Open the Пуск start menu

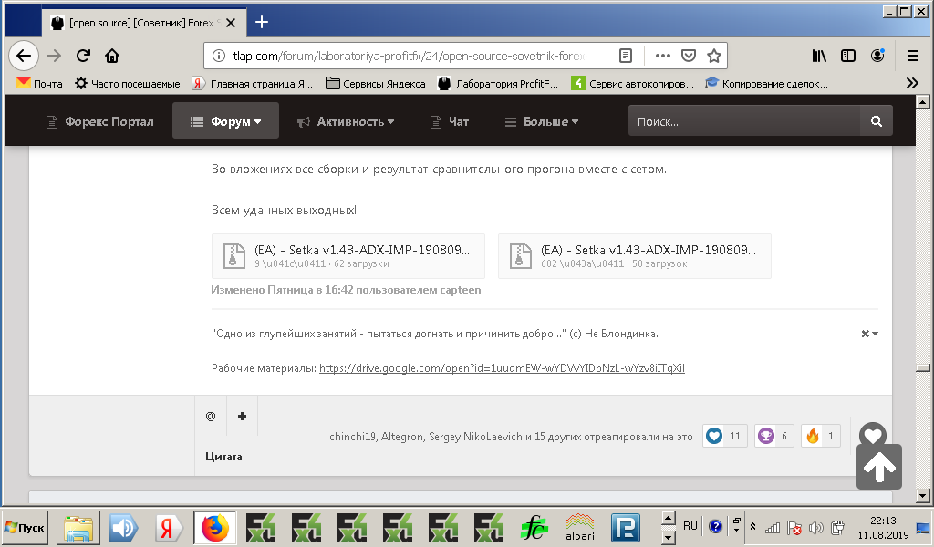(x=25, y=527)
